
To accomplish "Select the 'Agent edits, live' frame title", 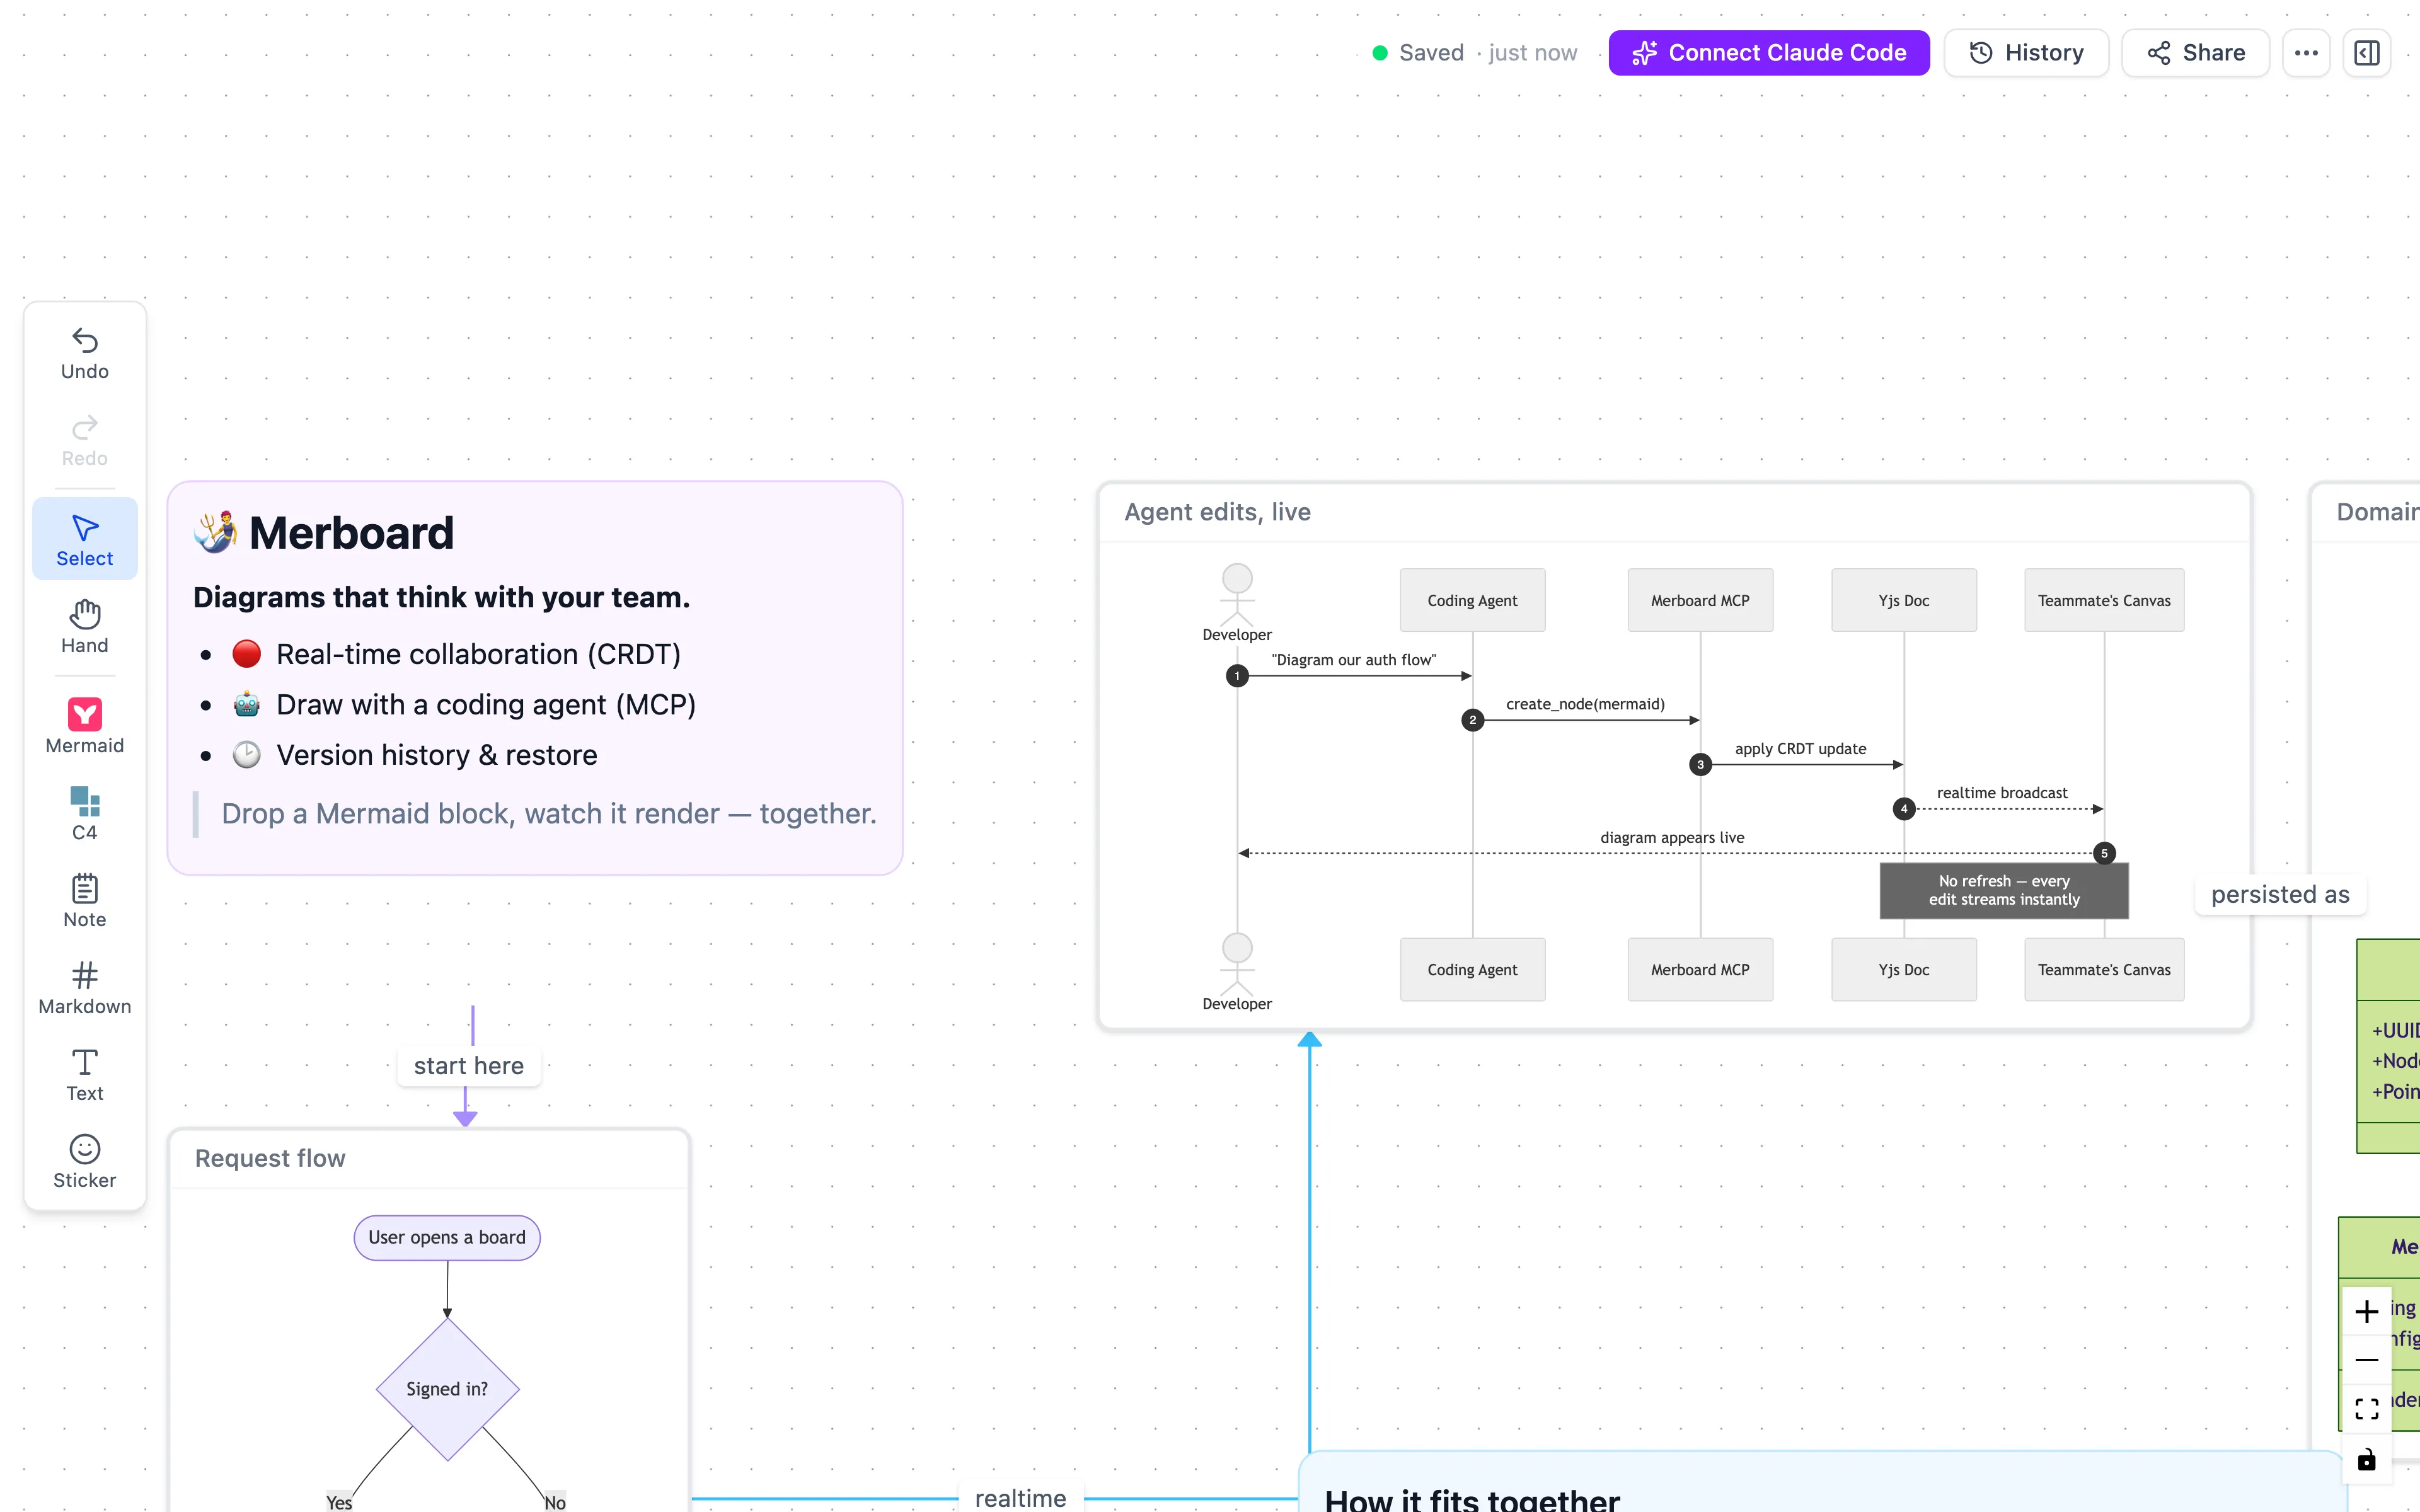I will (1217, 512).
